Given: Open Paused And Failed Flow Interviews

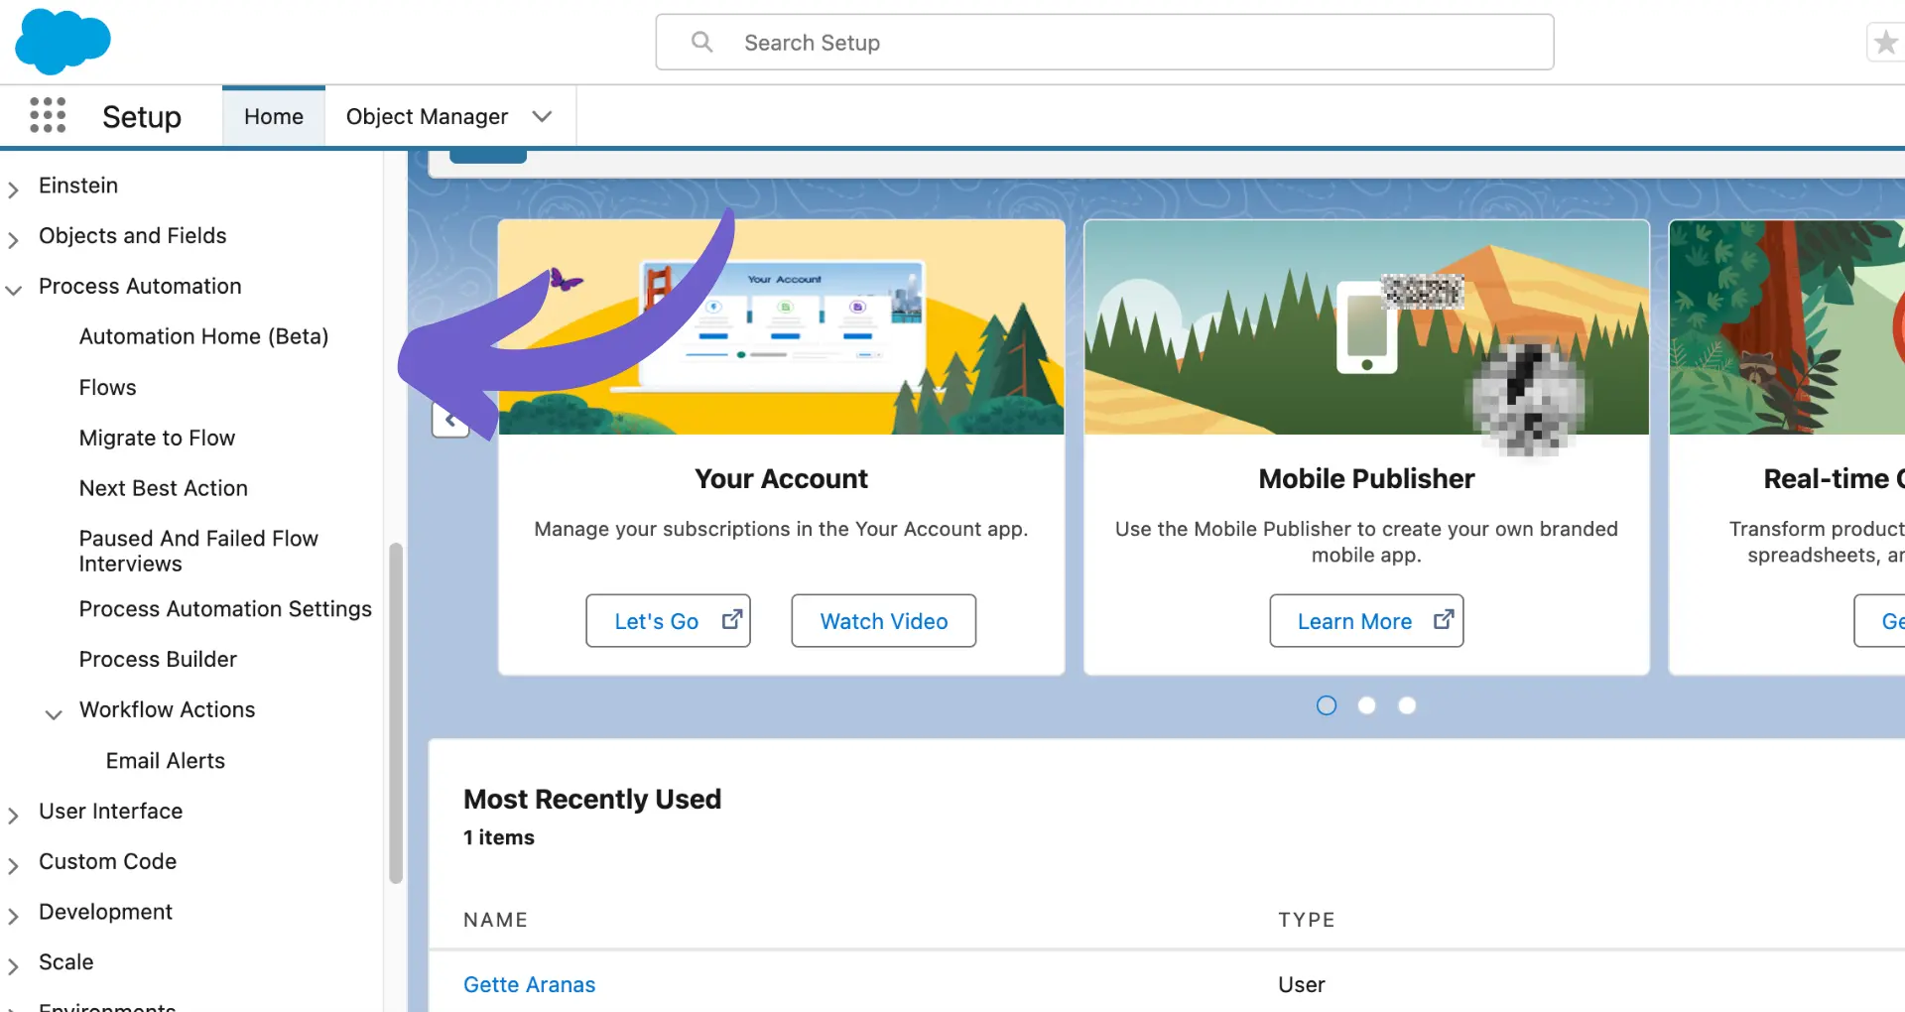Looking at the screenshot, I should pyautogui.click(x=198, y=551).
